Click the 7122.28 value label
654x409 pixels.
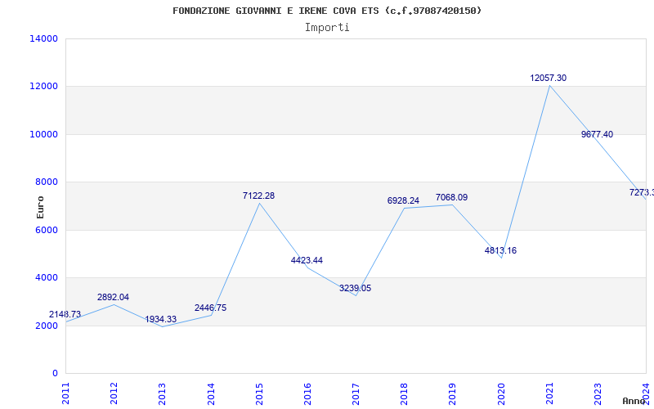tap(258, 196)
